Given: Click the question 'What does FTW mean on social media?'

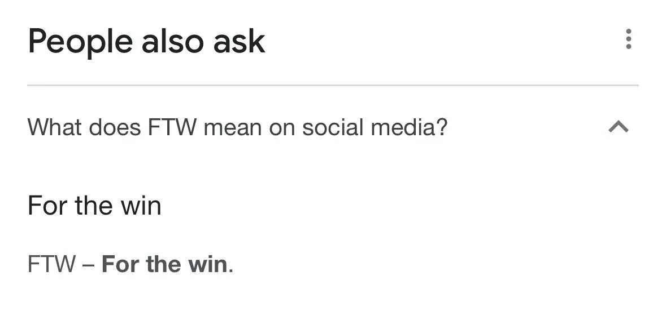Looking at the screenshot, I should click(237, 128).
